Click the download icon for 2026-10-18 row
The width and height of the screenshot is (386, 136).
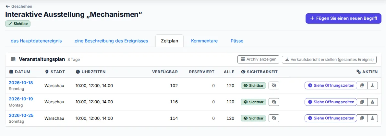point(372,85)
